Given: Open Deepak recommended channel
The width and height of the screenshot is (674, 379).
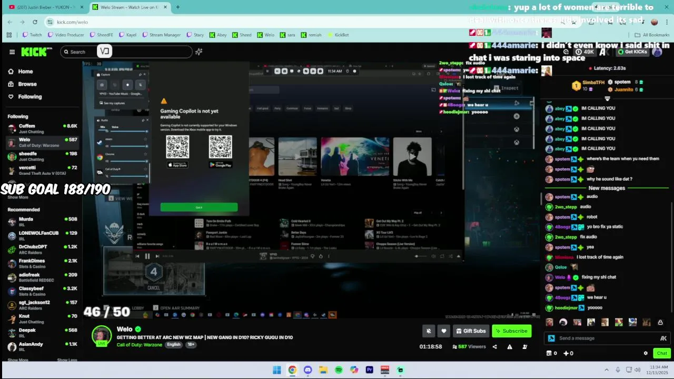Looking at the screenshot, I should click(x=42, y=333).
